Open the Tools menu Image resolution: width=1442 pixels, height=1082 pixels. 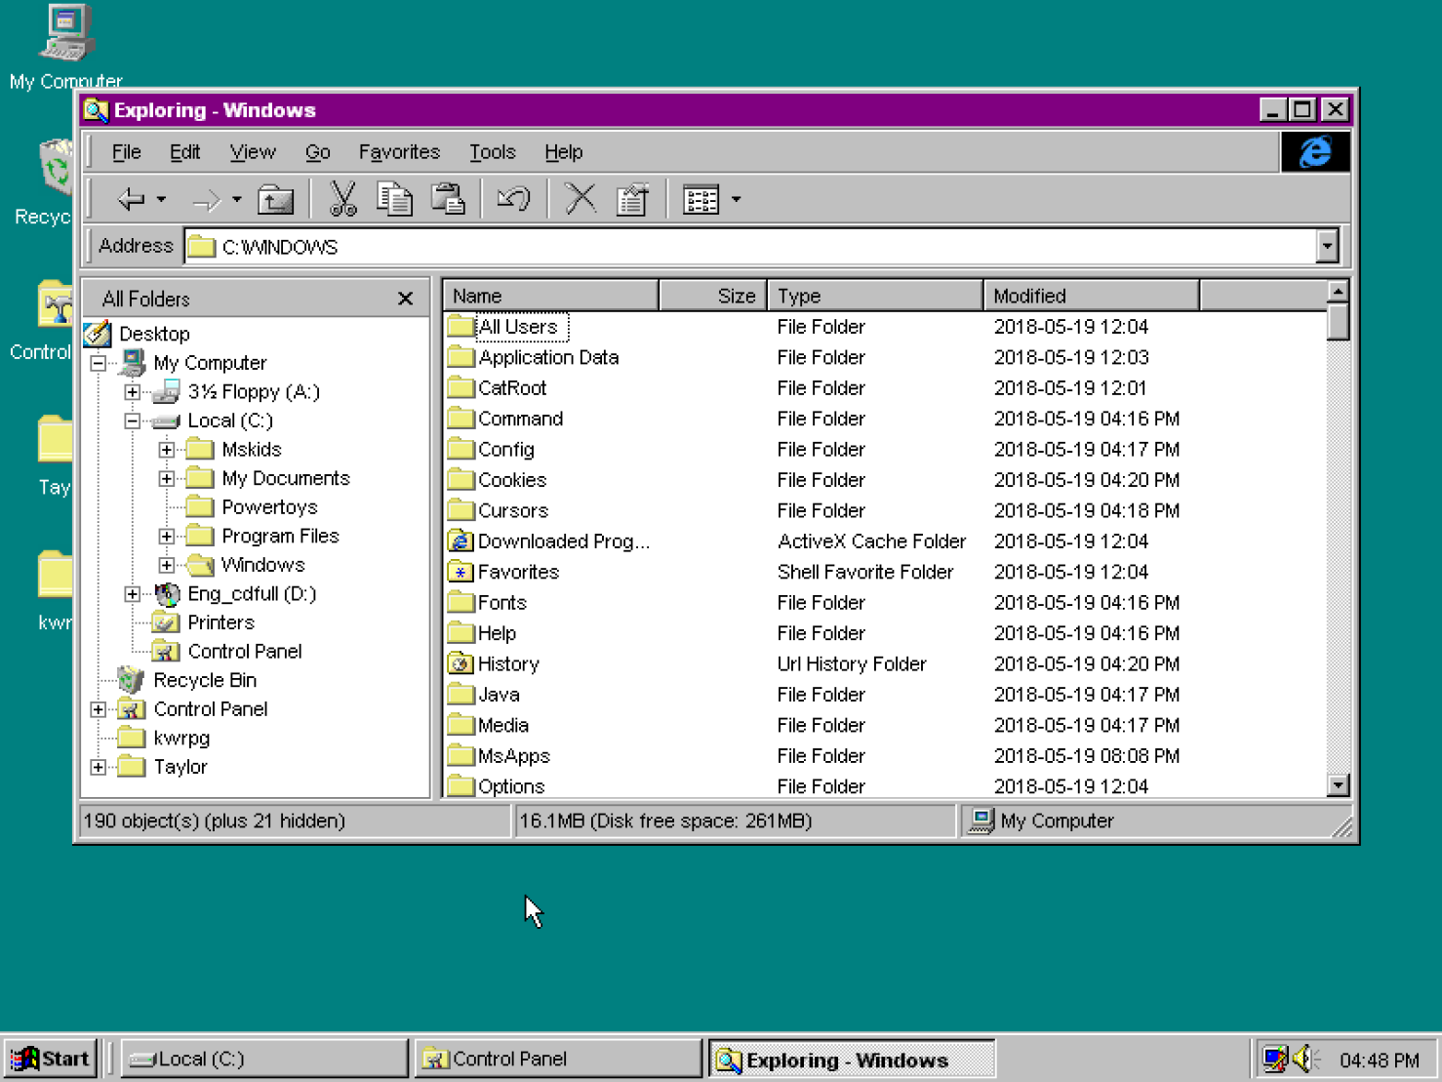pos(492,152)
